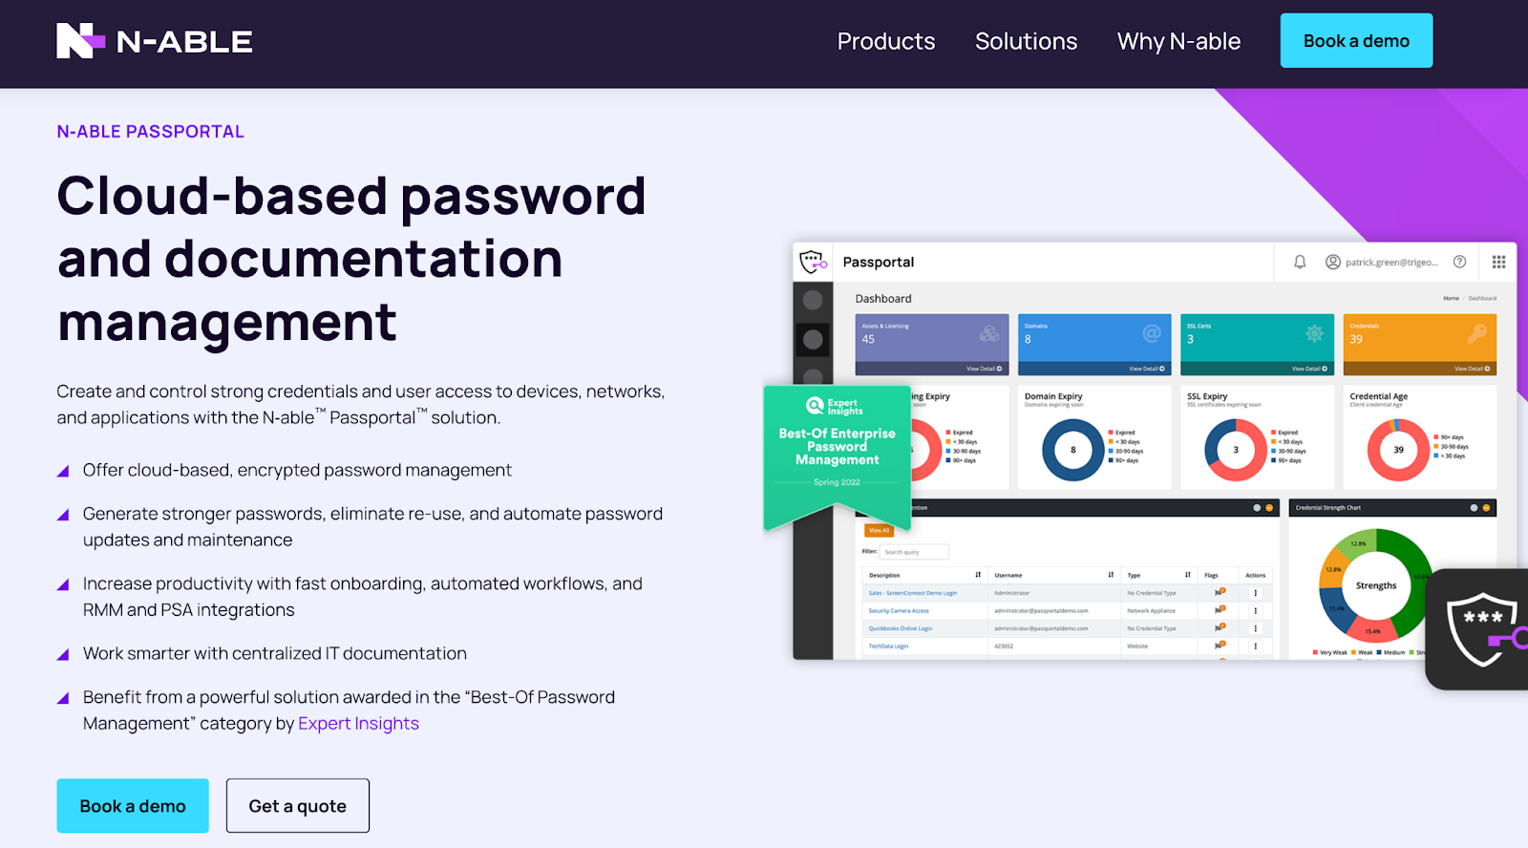Click the Home breadcrumb in the dashboard
The width and height of the screenshot is (1528, 848).
pos(1451,298)
